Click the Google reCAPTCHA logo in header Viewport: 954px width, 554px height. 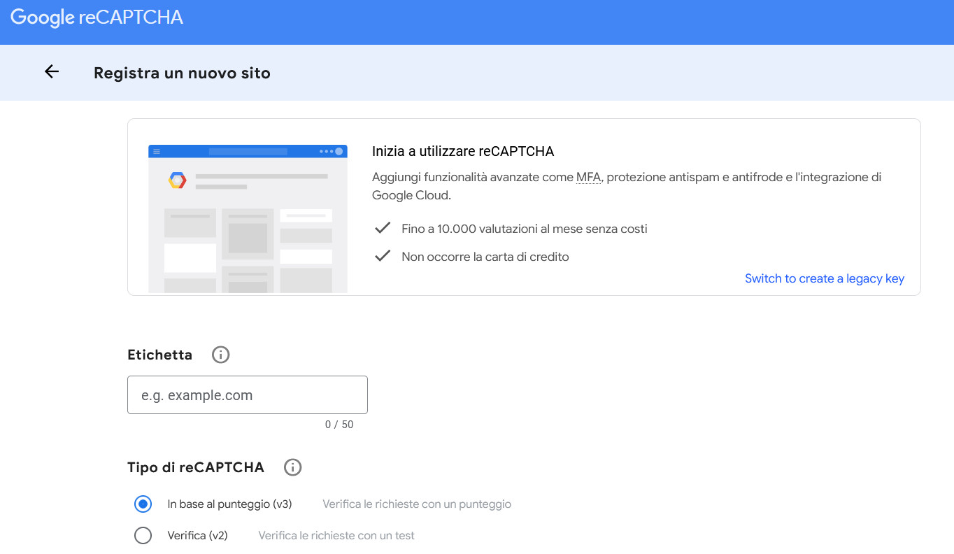coord(97,18)
